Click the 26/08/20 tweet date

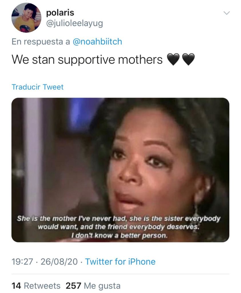click(x=59, y=262)
